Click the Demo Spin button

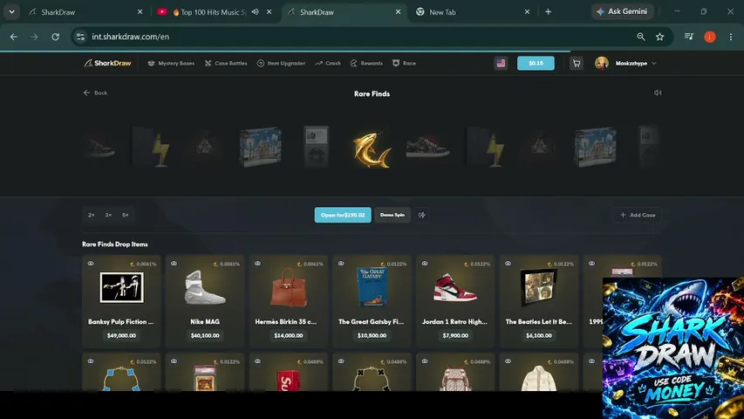[x=392, y=215]
